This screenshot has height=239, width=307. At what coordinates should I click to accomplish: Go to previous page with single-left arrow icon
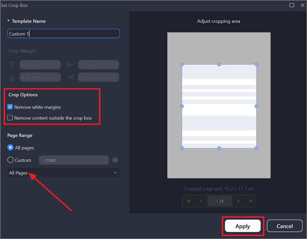pyautogui.click(x=202, y=201)
